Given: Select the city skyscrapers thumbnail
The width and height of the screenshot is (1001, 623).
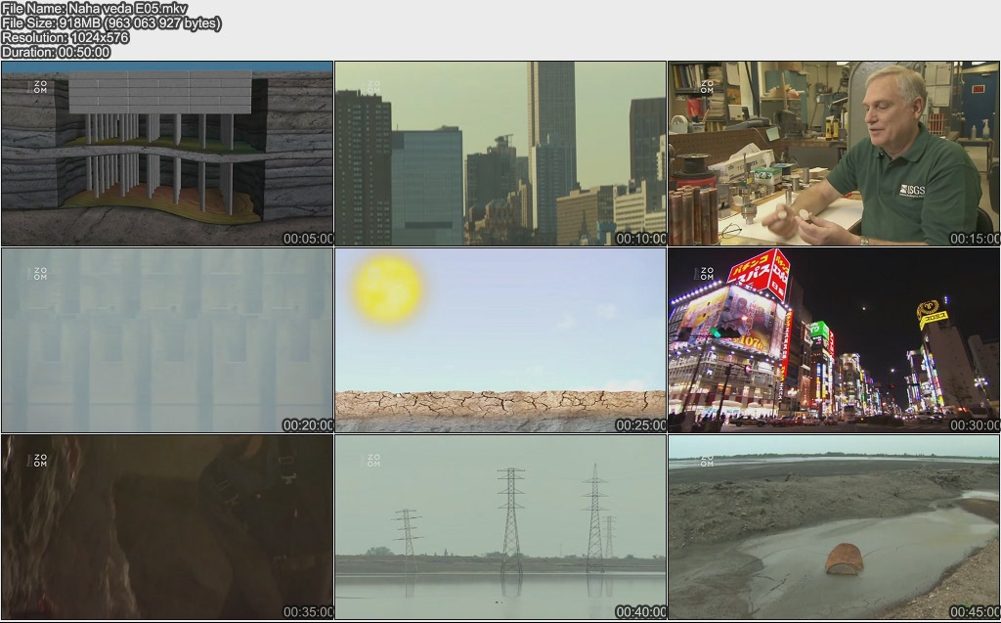Looking at the screenshot, I should point(500,154).
